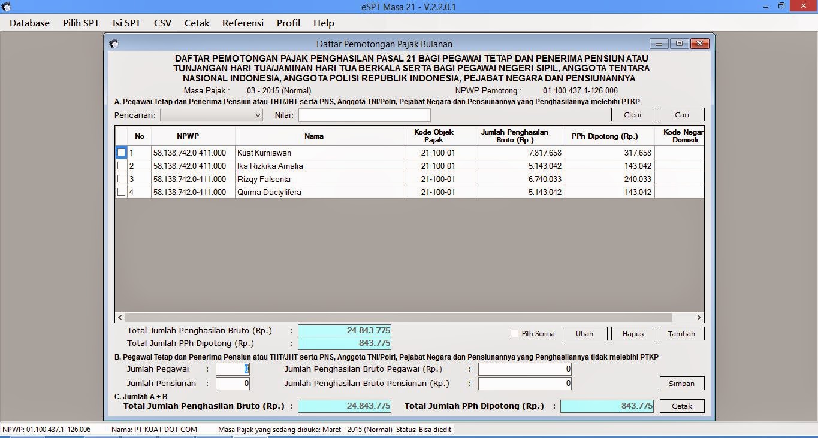Enable the Pilih Semua checkbox

(514, 333)
